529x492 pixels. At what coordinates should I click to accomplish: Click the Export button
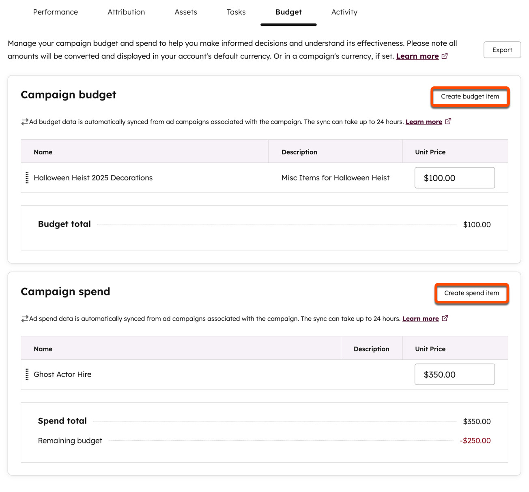[502, 49]
